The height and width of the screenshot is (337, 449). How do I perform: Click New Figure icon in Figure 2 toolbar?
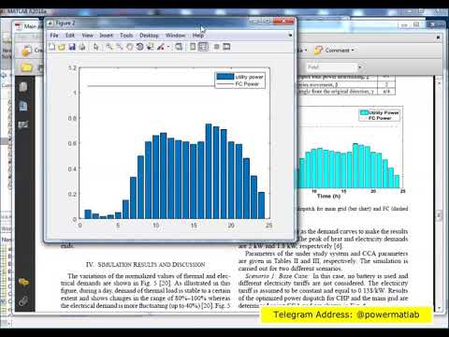coord(52,47)
